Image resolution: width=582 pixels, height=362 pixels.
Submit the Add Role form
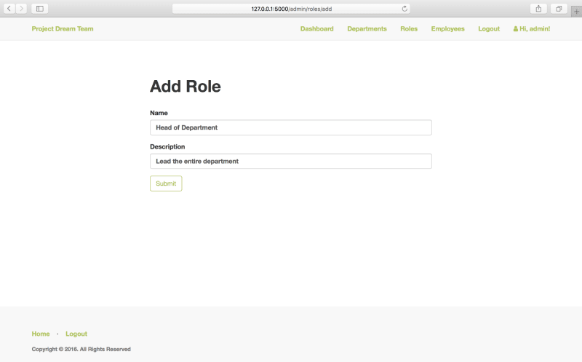pyautogui.click(x=166, y=184)
